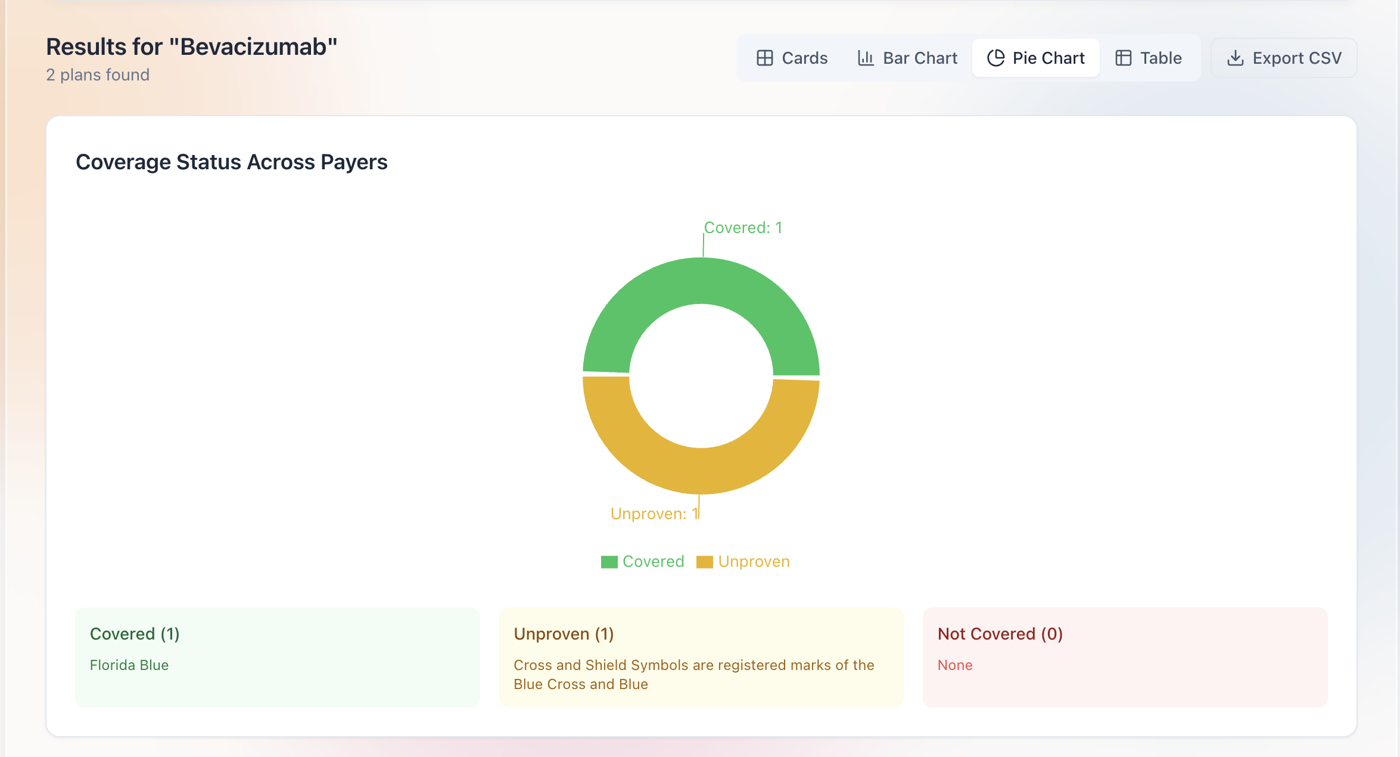The height and width of the screenshot is (757, 1400).
Task: Switch to Bar Chart view
Action: [x=907, y=58]
